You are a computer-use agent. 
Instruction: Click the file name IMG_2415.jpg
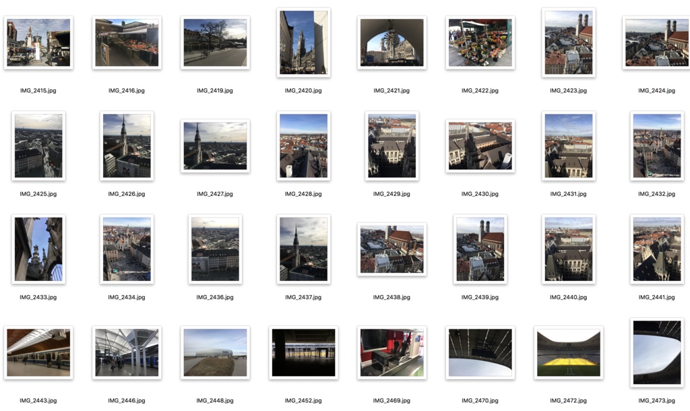[x=38, y=91]
